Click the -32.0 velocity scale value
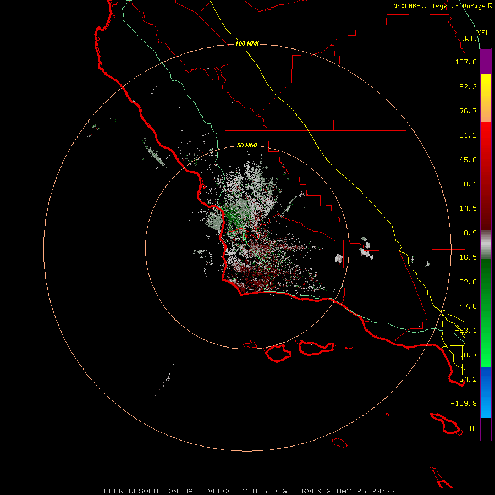 pos(466,282)
